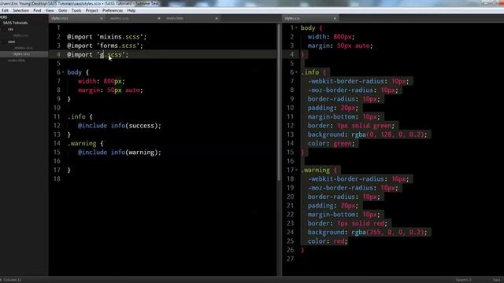Click the left editor vertical scrollbar
The width and height of the screenshot is (504, 283).
[278, 103]
